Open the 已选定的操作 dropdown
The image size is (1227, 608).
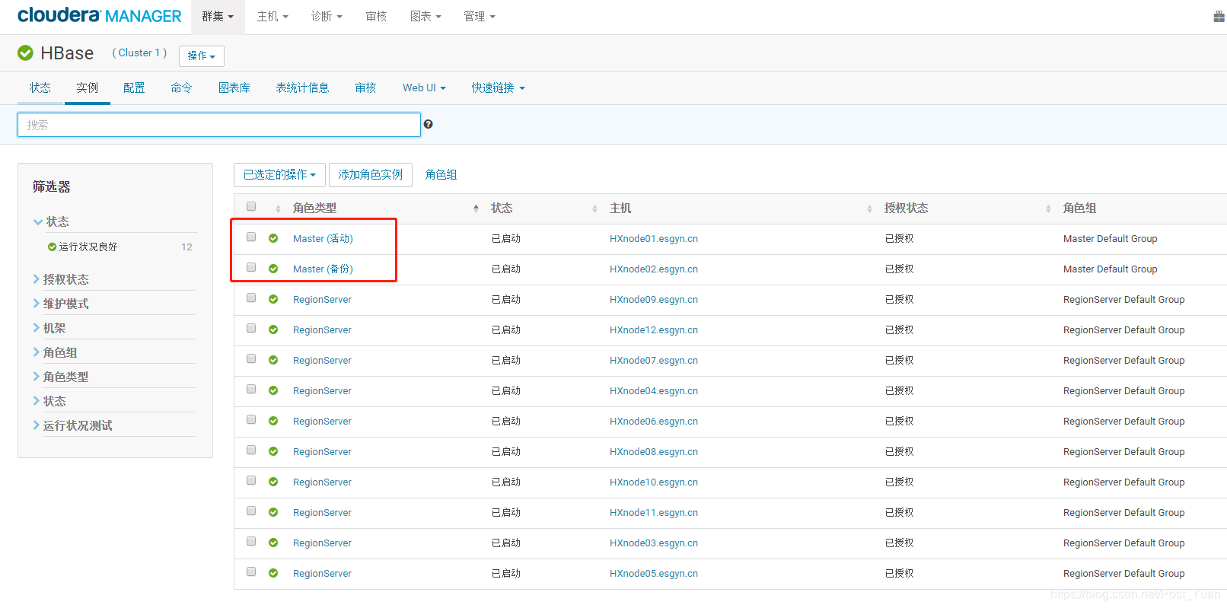[x=279, y=174]
